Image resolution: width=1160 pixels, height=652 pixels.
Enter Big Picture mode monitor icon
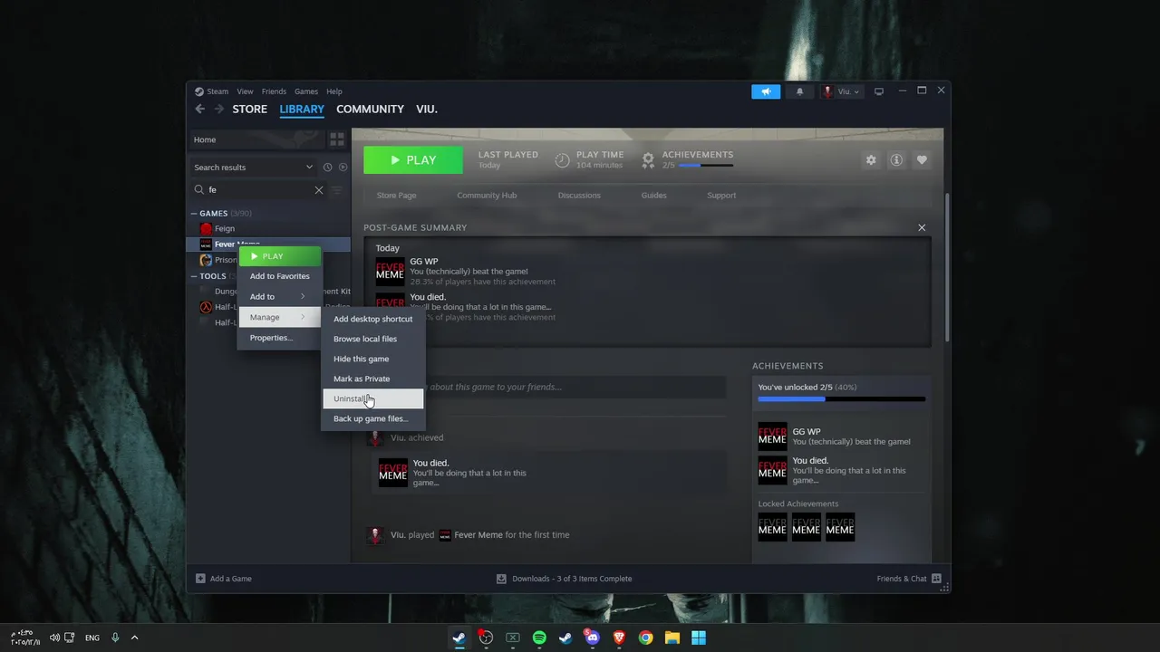coord(878,91)
